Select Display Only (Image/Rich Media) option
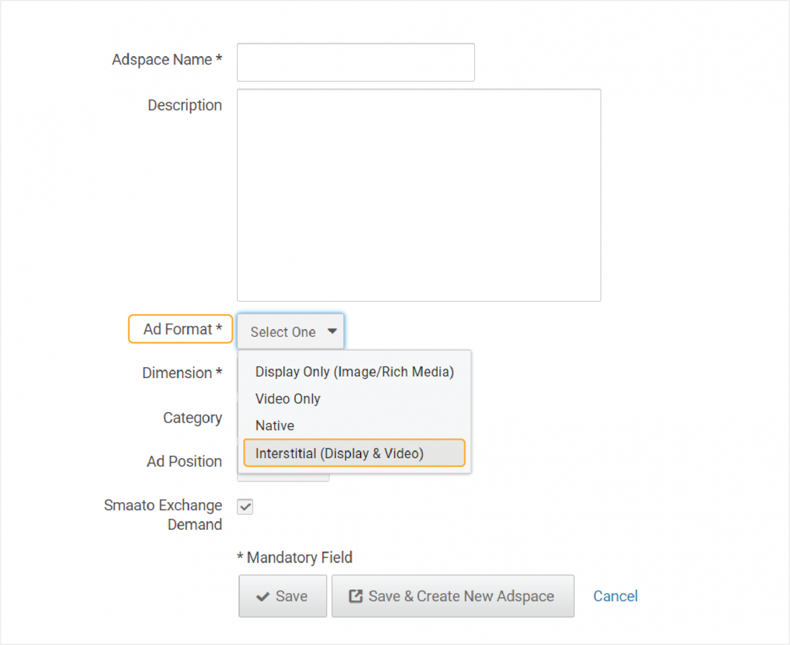790x645 pixels. 355,371
